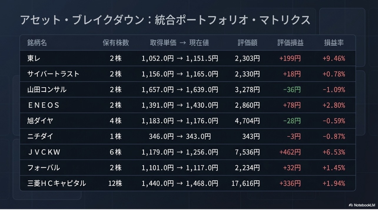Click the 取得単価 → 現在値 header
Screen dimensions: 378x210
point(180,43)
